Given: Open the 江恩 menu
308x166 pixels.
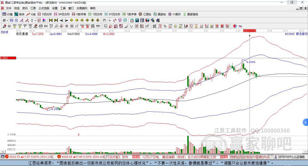Looking at the screenshot, I should pyautogui.click(x=33, y=8).
